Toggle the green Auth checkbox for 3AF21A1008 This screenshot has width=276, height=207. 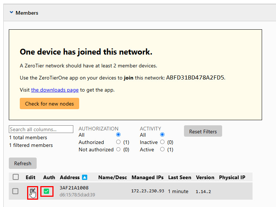coord(47,191)
